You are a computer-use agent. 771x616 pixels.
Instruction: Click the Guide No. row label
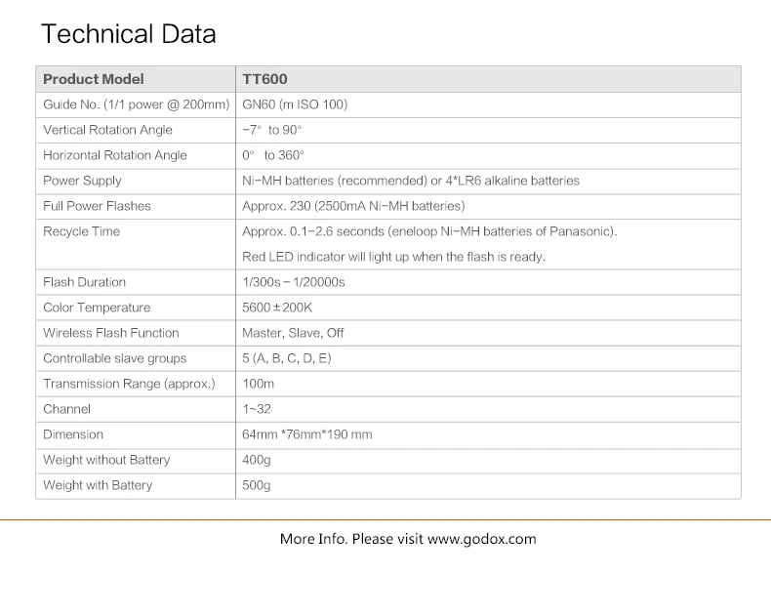tap(137, 104)
